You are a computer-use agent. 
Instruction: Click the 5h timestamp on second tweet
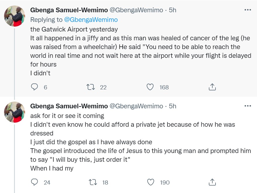pos(173,106)
